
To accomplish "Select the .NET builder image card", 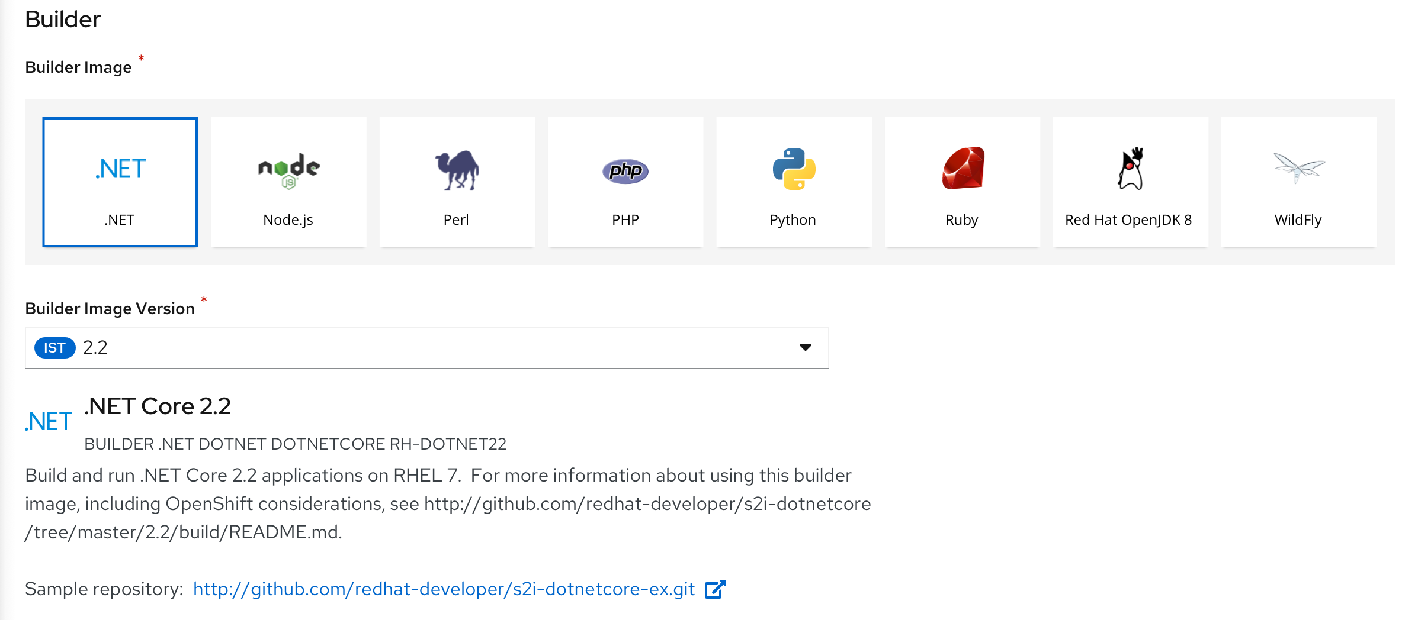I will (x=120, y=182).
